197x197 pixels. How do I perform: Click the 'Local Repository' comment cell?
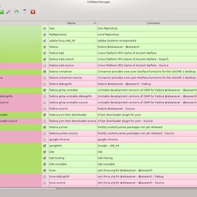[147, 34]
